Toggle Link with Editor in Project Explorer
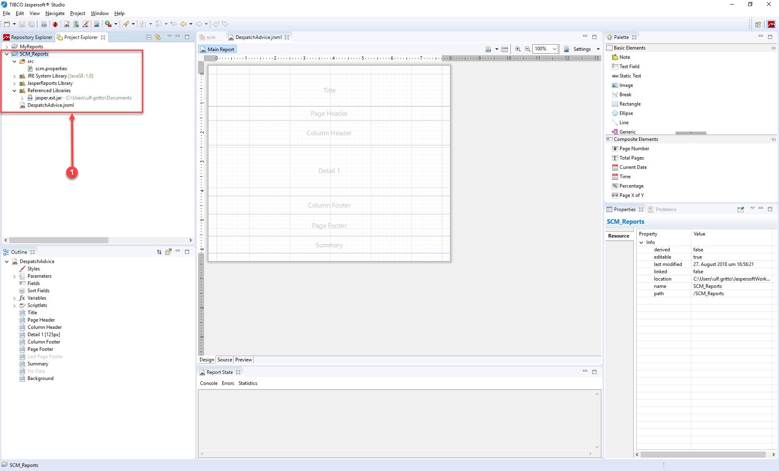Viewport: 779px width, 471px height. 158,37
